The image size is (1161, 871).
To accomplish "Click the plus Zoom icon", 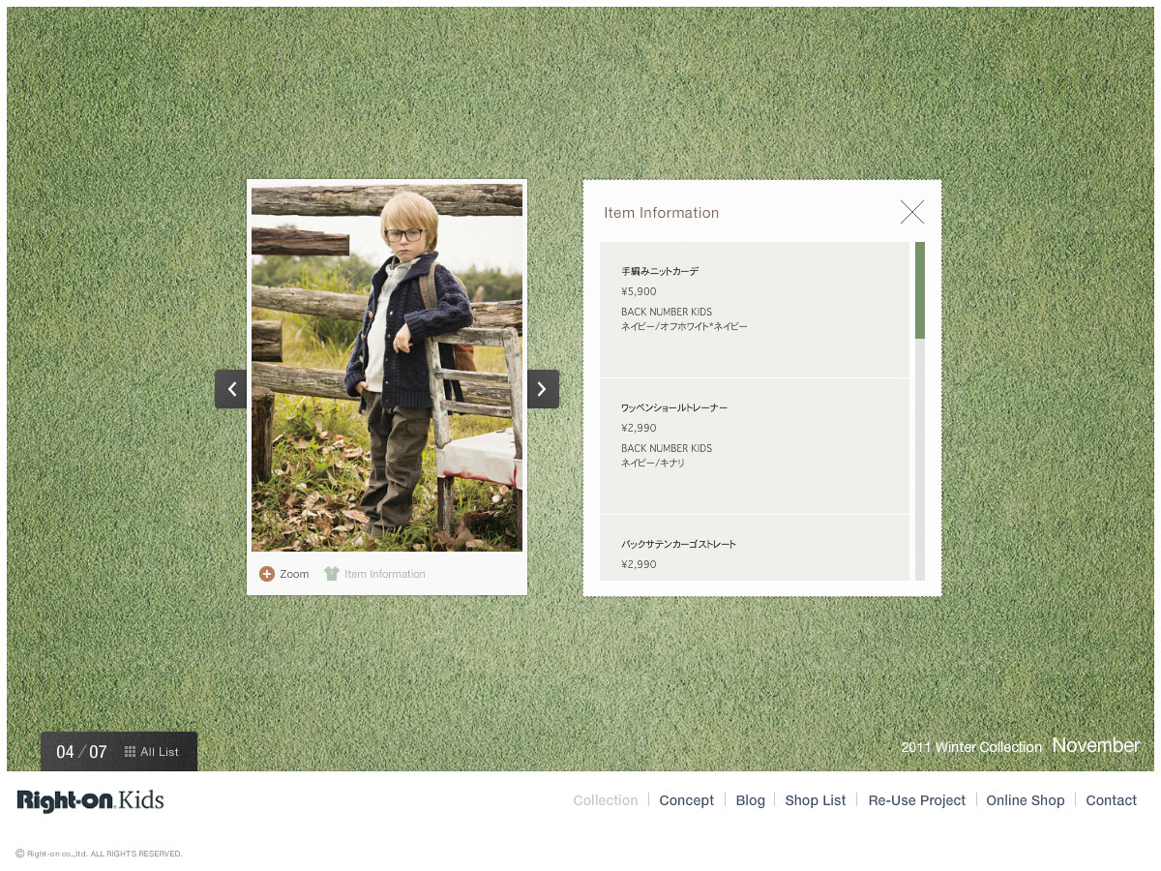I will click(x=267, y=574).
